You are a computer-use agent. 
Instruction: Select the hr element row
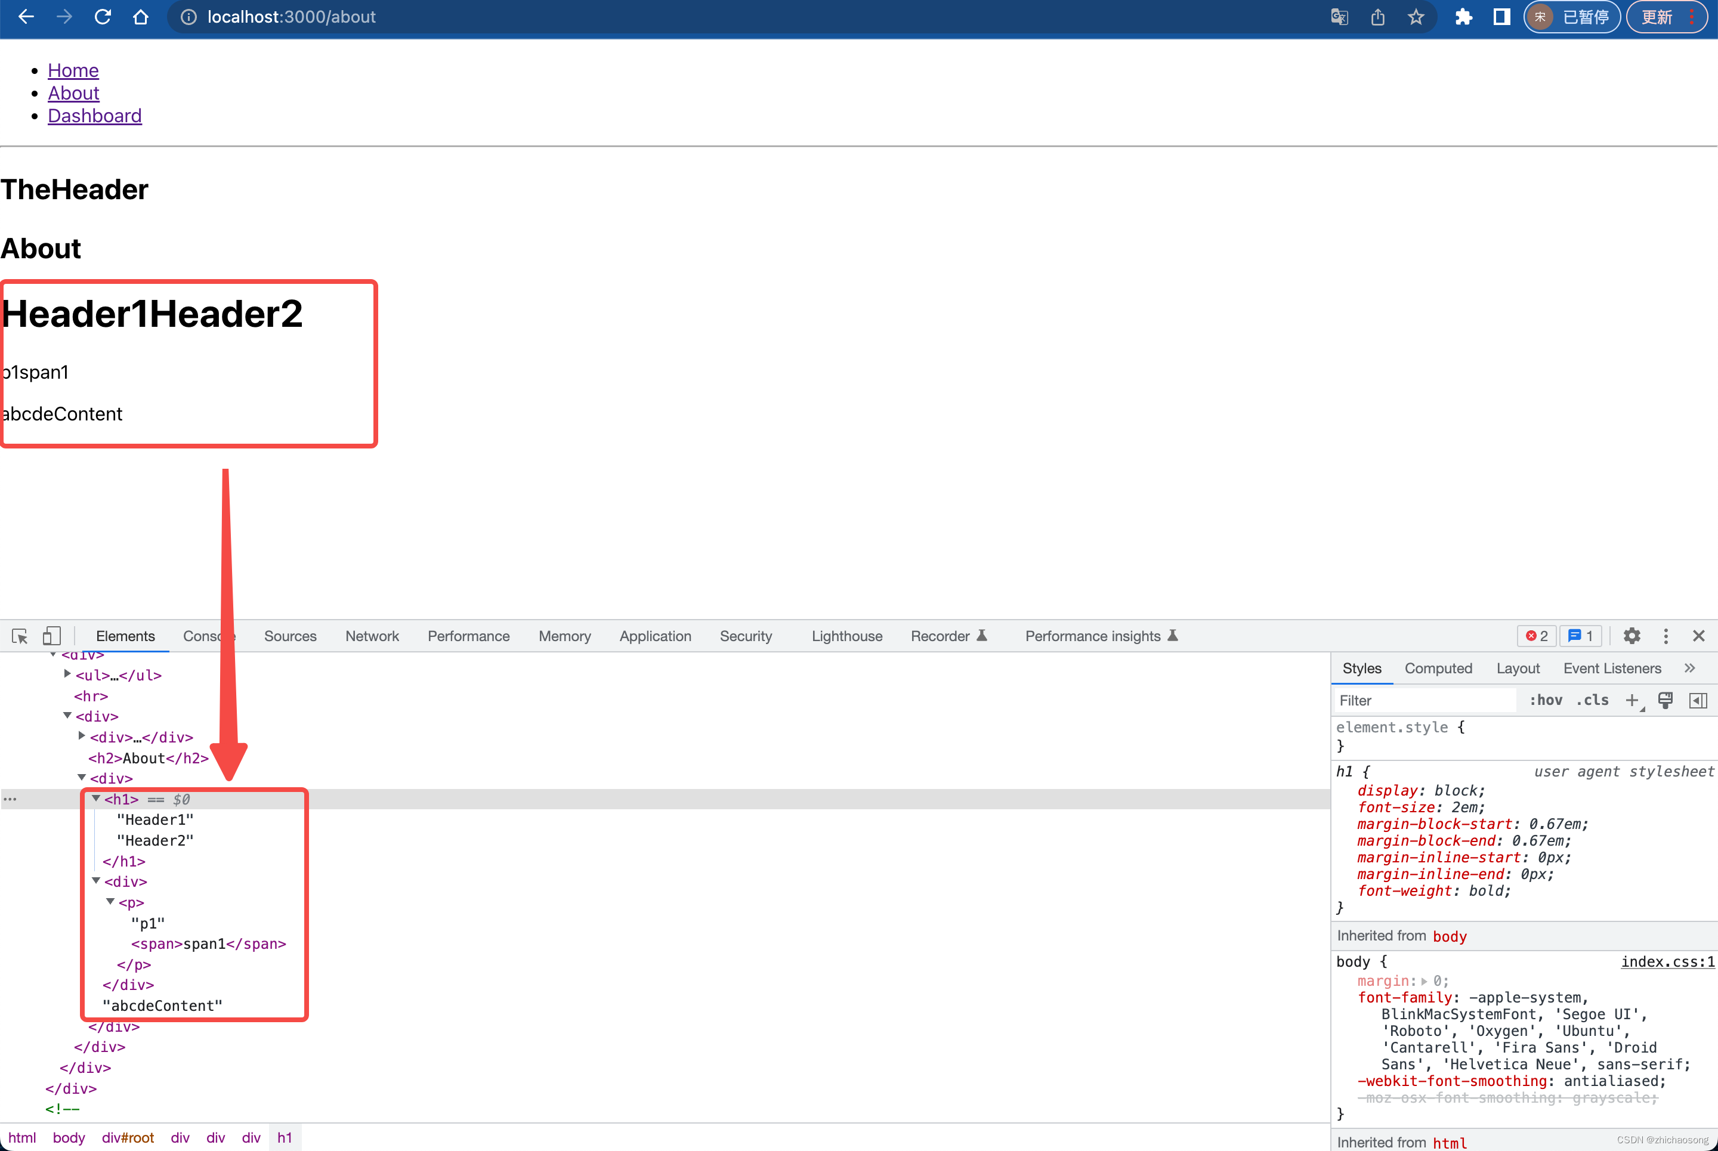[x=91, y=696]
